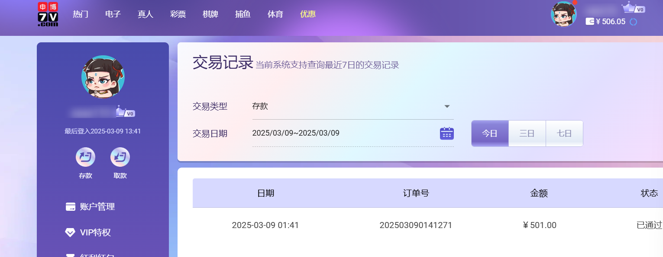This screenshot has height=257, width=663.
Task: Click the deposit (存款) icon in sidebar
Action: click(85, 157)
